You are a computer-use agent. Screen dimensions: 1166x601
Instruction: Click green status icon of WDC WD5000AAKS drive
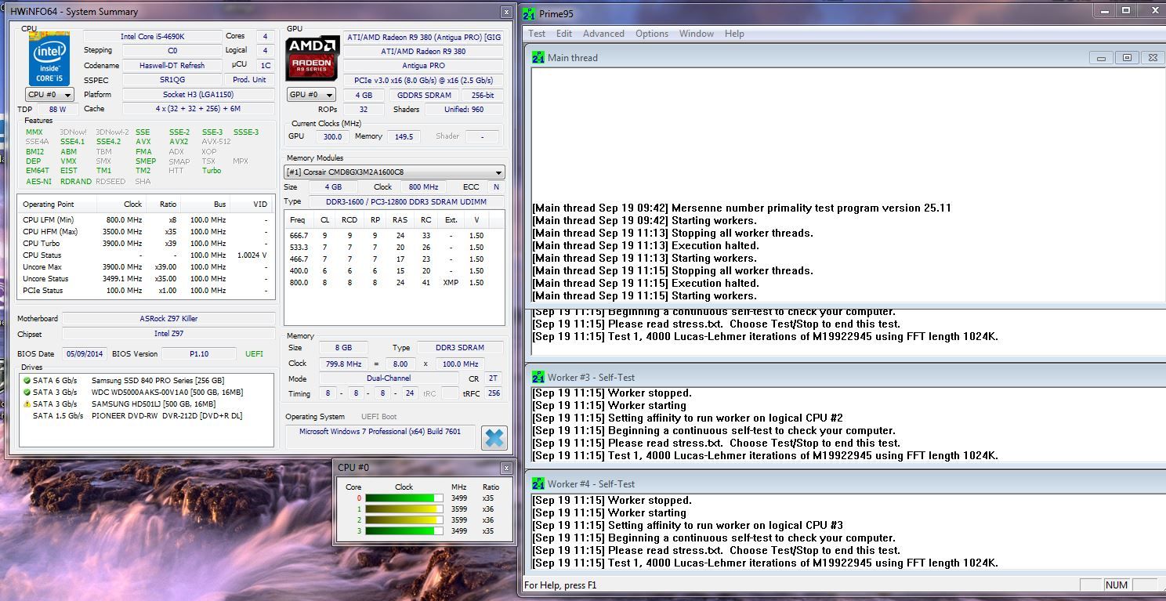pos(27,393)
